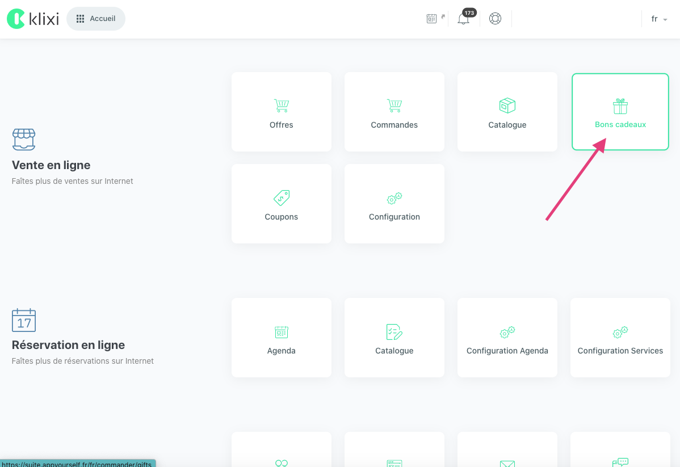Open the notifications bell with 173 badge
Image resolution: width=680 pixels, height=467 pixels.
coord(464,19)
